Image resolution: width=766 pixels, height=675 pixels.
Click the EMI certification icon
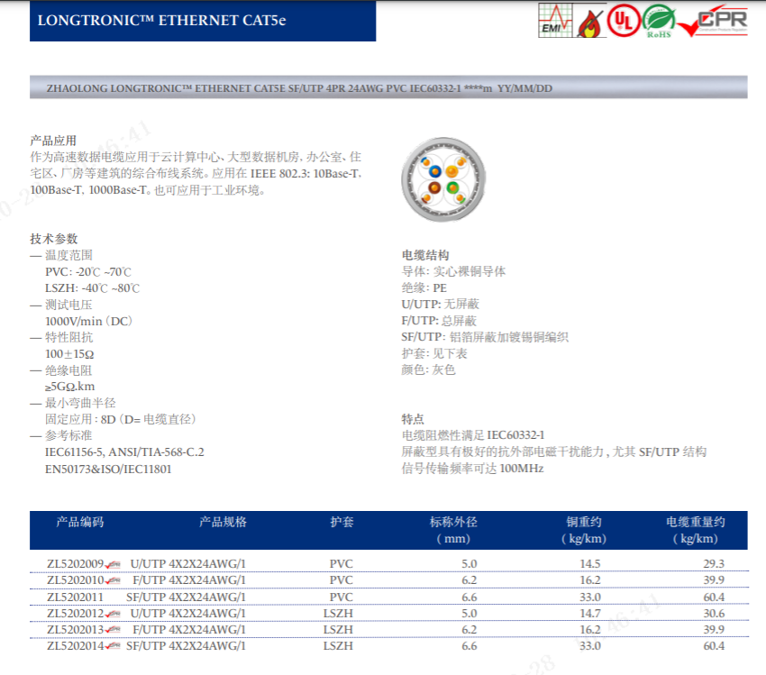pyautogui.click(x=555, y=20)
